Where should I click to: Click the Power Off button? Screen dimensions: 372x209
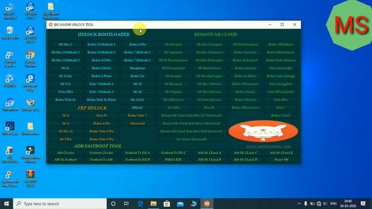click(281, 160)
